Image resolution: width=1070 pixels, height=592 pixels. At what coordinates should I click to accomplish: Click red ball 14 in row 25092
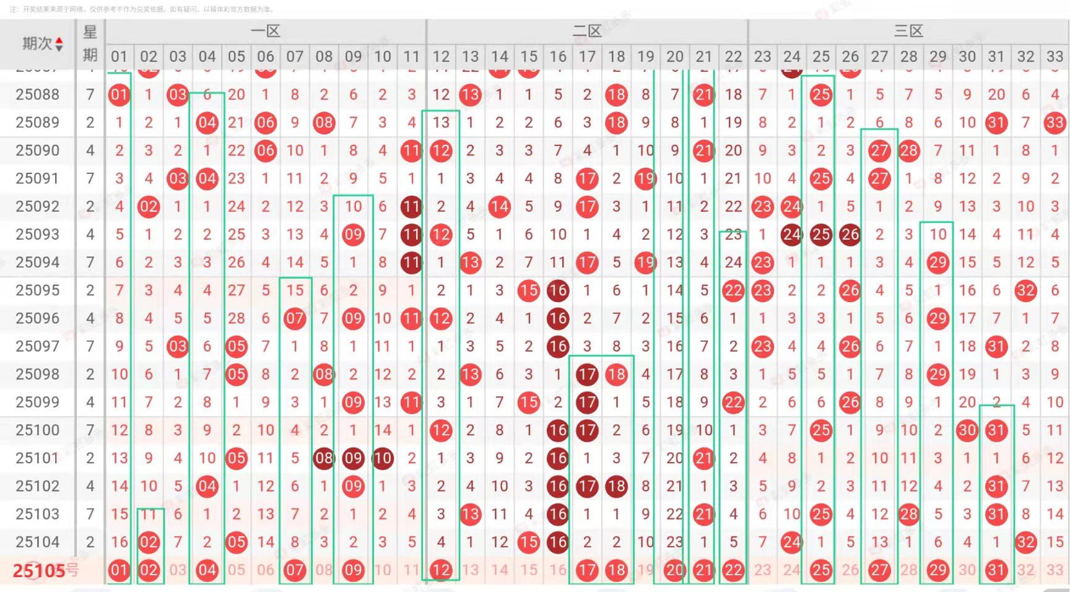(500, 206)
